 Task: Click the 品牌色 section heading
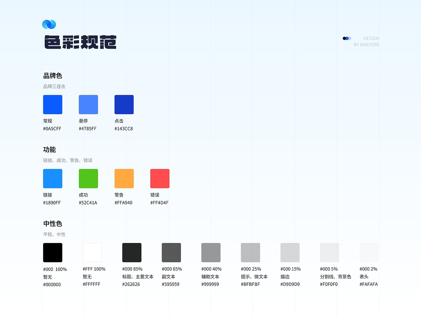[53, 76]
